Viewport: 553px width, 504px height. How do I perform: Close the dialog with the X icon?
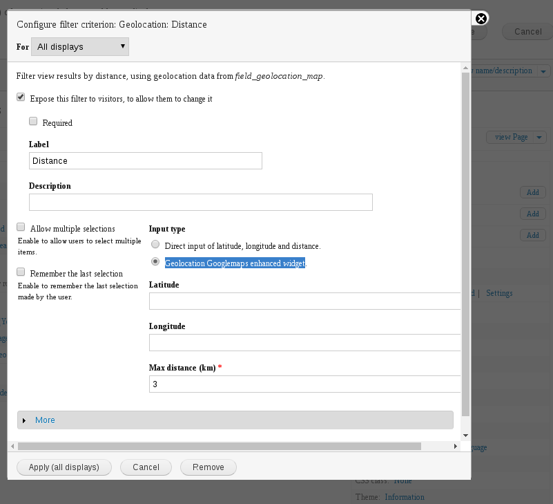[481, 19]
